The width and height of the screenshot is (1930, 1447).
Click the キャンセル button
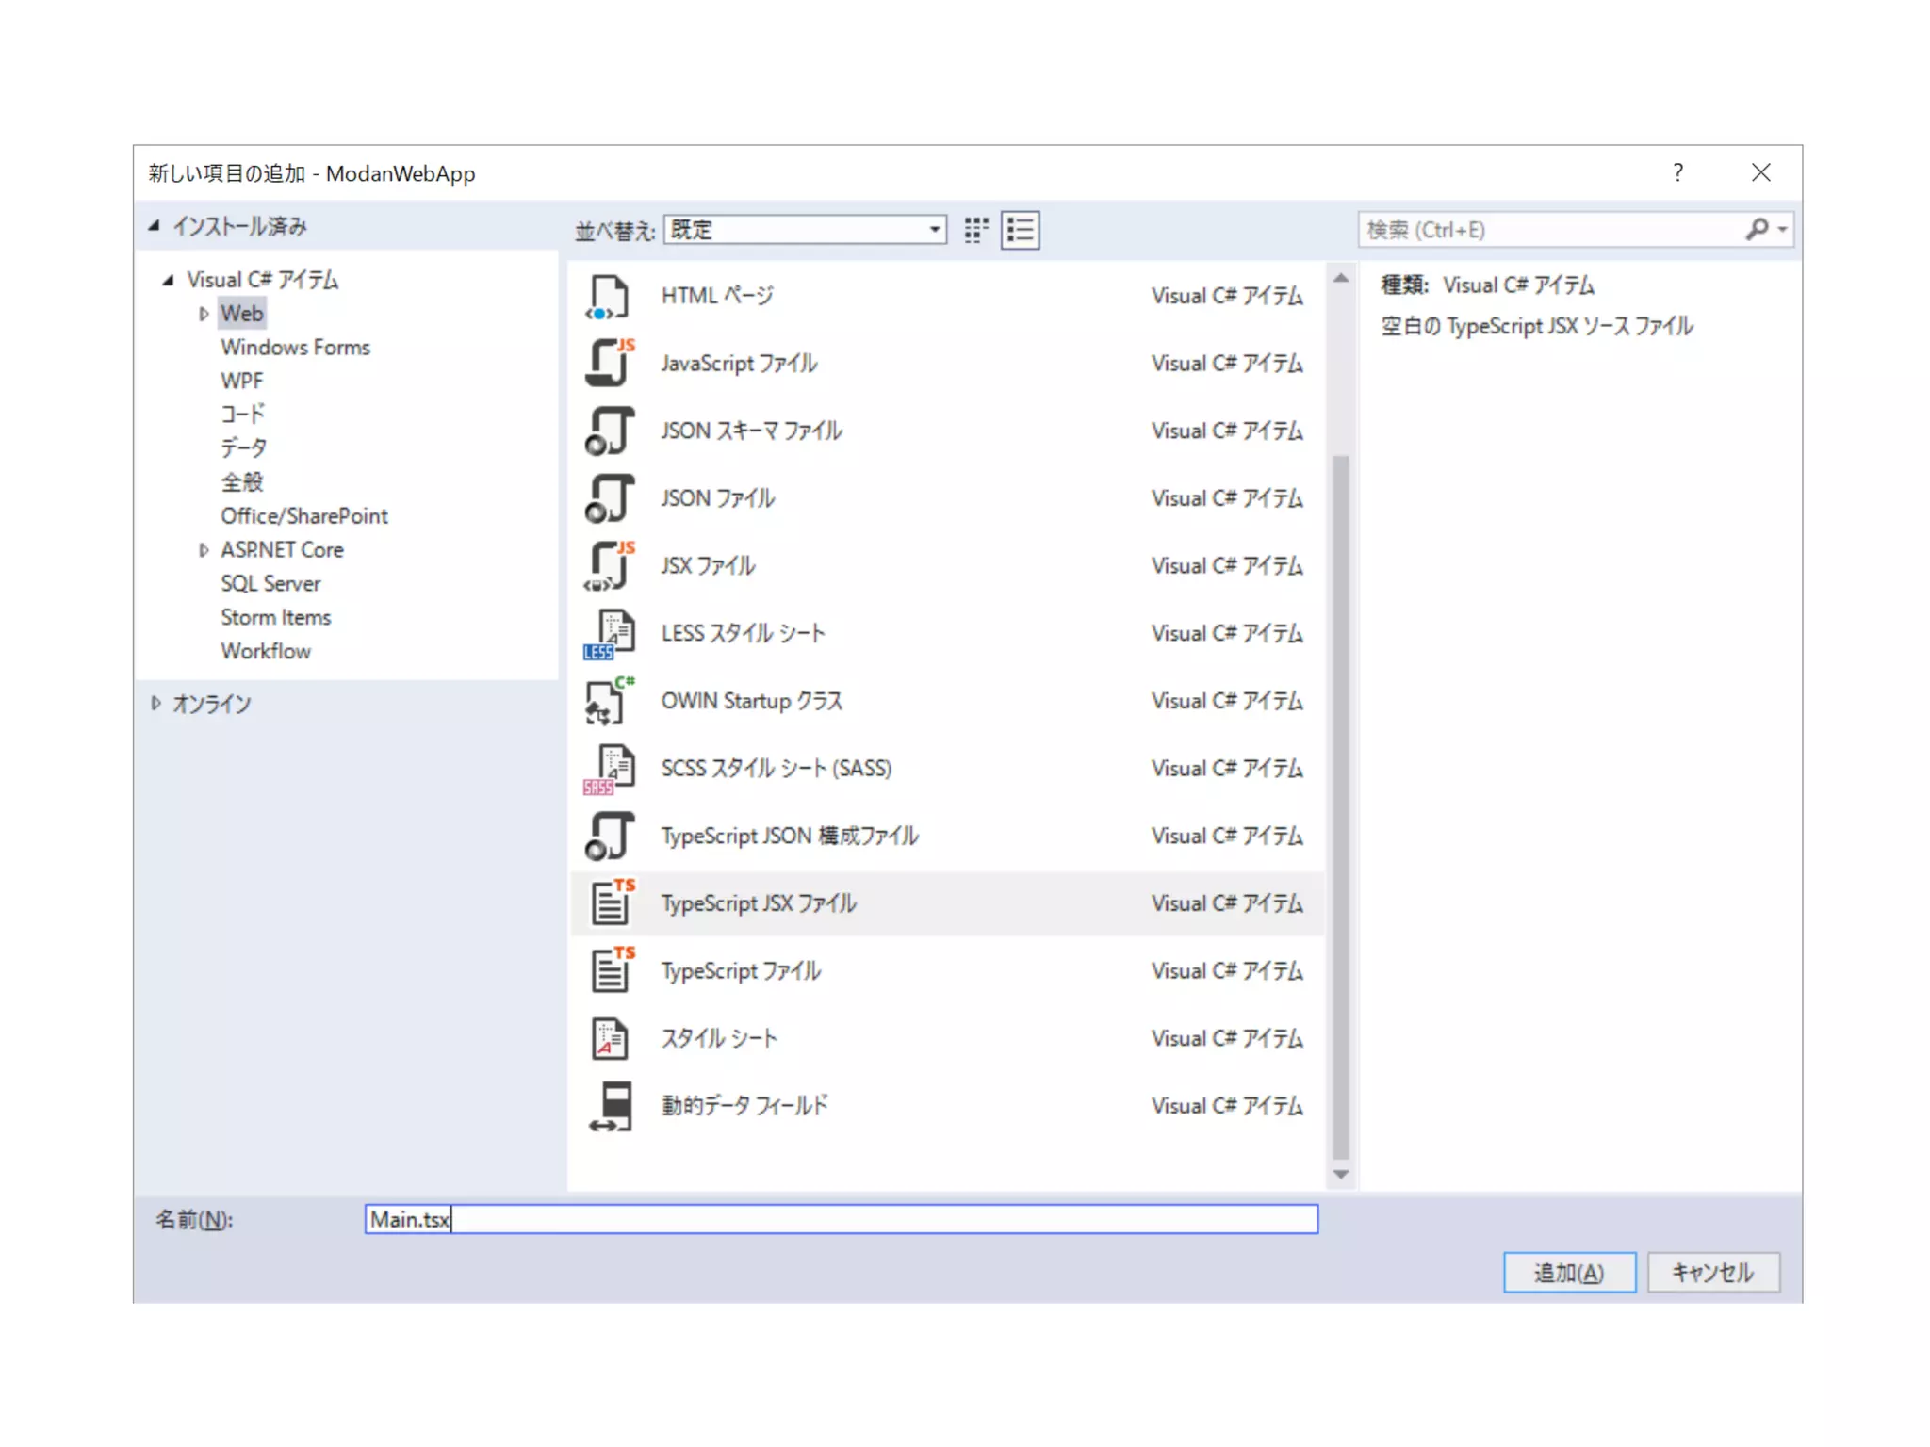click(x=1712, y=1273)
